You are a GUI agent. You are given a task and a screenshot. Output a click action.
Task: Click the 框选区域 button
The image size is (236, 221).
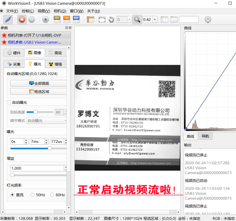click(38, 91)
